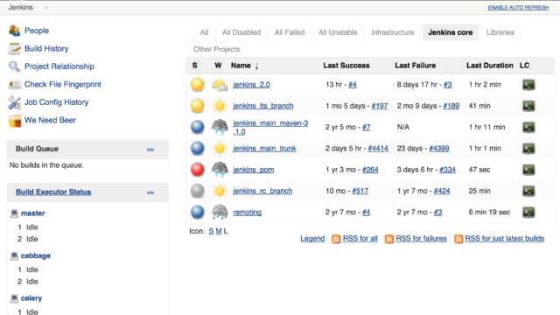560x315 pixels.
Task: Click the RSS for failures feed icon
Action: click(388, 239)
